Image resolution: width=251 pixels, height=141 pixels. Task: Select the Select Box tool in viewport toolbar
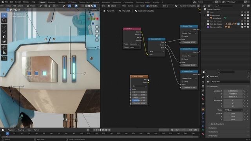[4, 15]
